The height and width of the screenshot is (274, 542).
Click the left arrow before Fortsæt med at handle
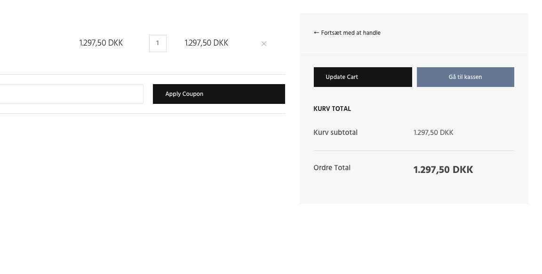(x=316, y=33)
